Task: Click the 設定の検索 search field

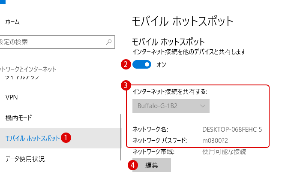Action: pos(51,42)
